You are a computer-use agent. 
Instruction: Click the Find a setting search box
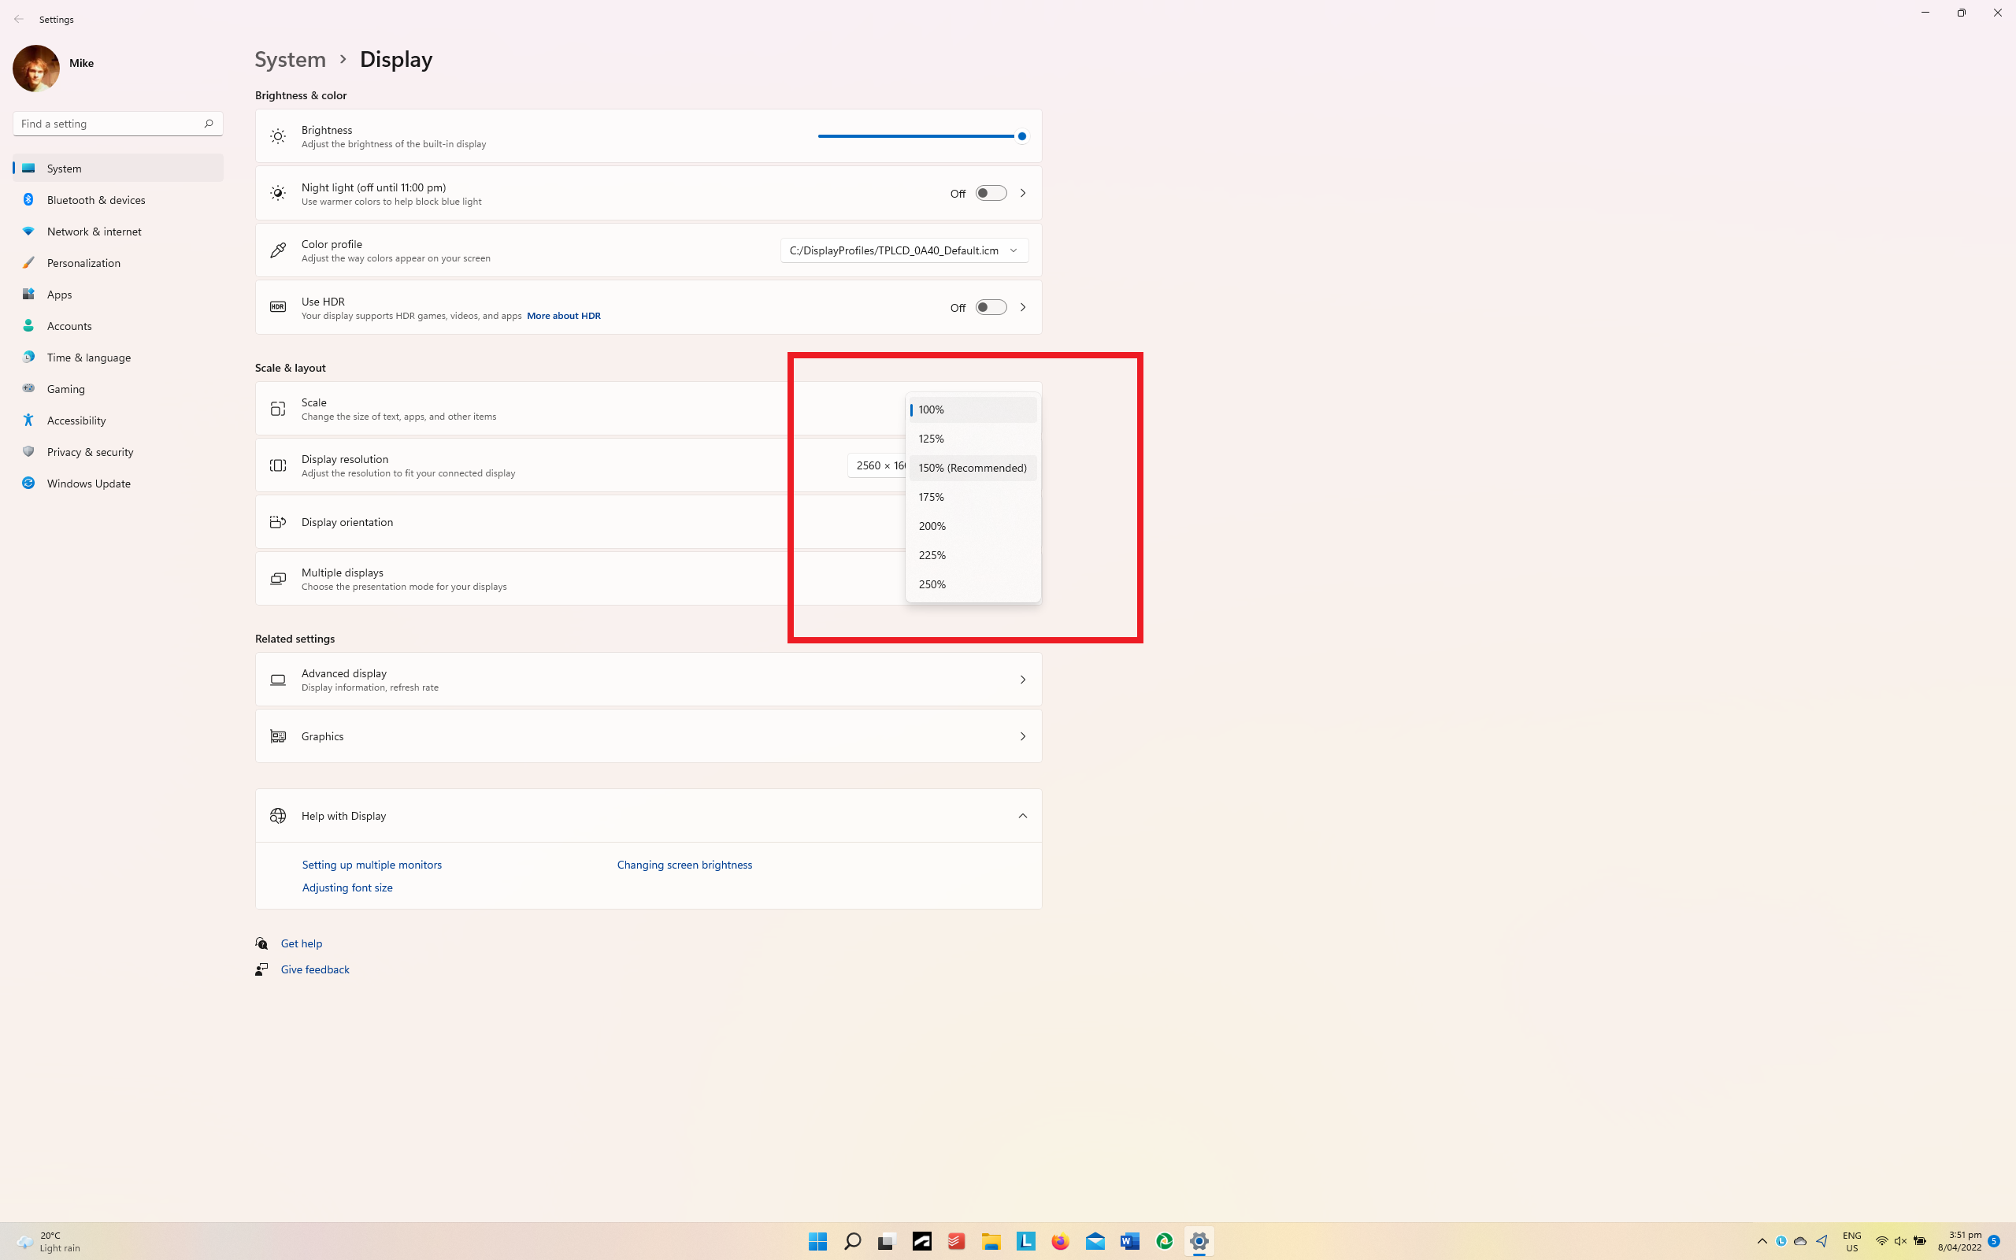pos(109,124)
